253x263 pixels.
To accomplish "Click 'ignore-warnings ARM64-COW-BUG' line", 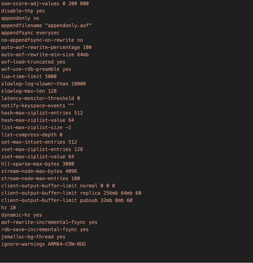I will pyautogui.click(x=43, y=244).
